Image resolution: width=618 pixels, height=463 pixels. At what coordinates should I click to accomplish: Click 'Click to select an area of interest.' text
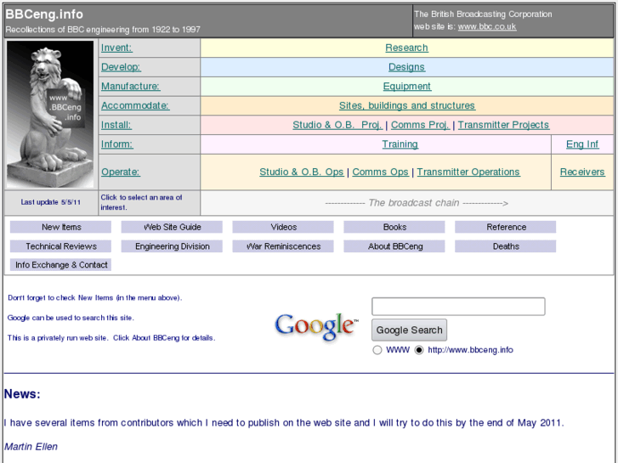pyautogui.click(x=141, y=202)
